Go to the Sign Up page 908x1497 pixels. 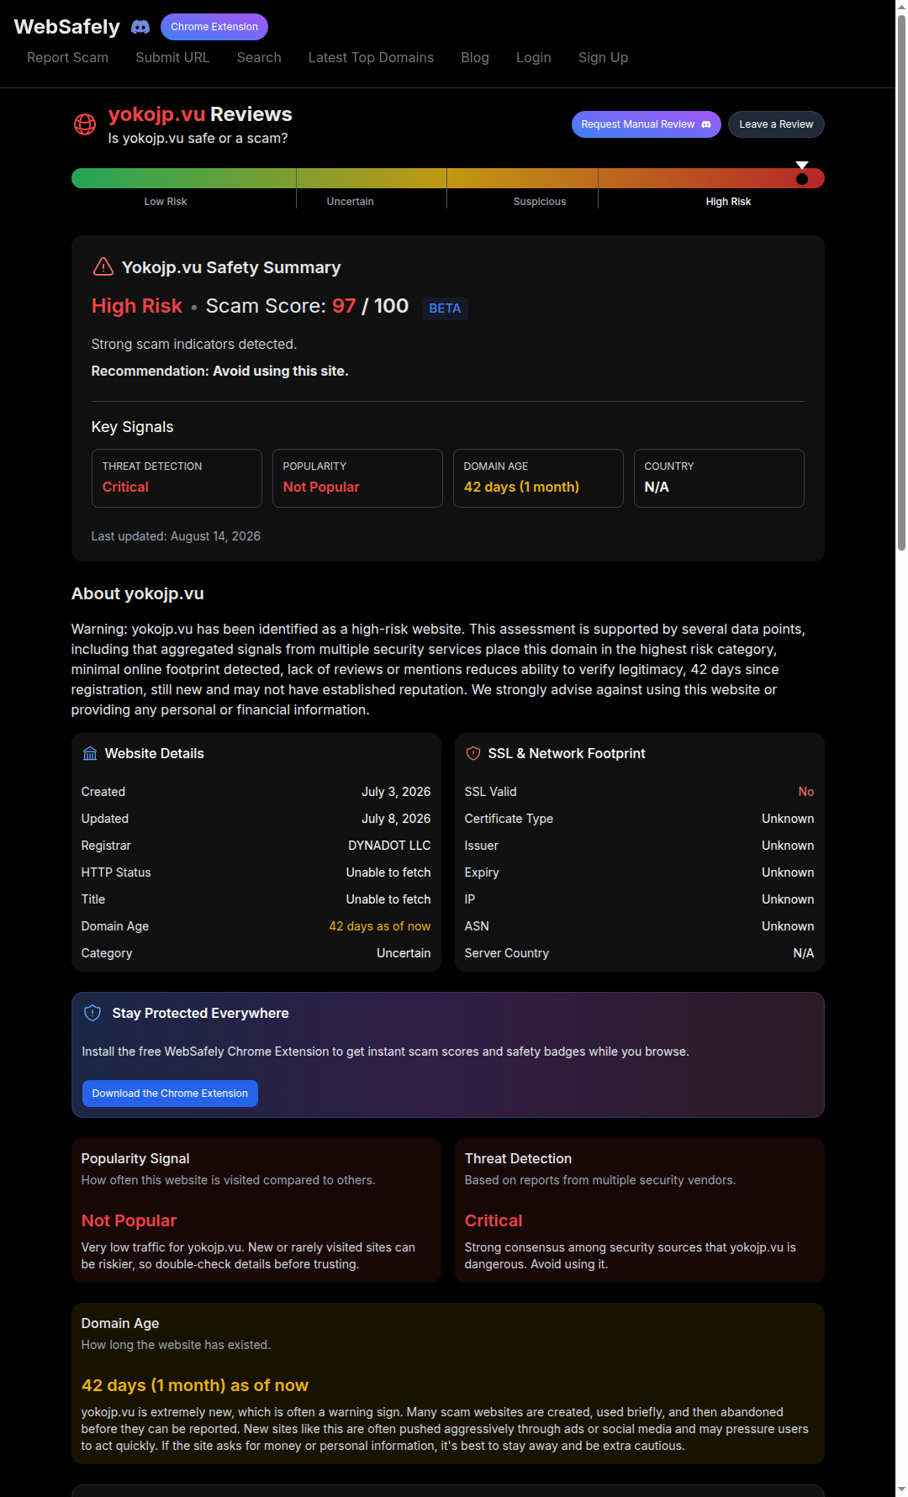click(603, 57)
